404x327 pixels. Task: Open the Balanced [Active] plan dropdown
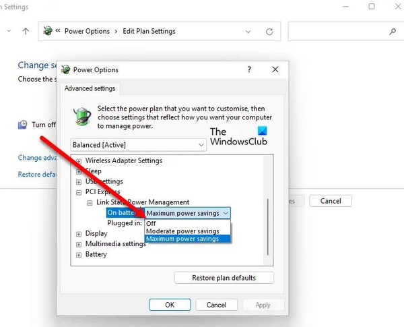(x=138, y=145)
